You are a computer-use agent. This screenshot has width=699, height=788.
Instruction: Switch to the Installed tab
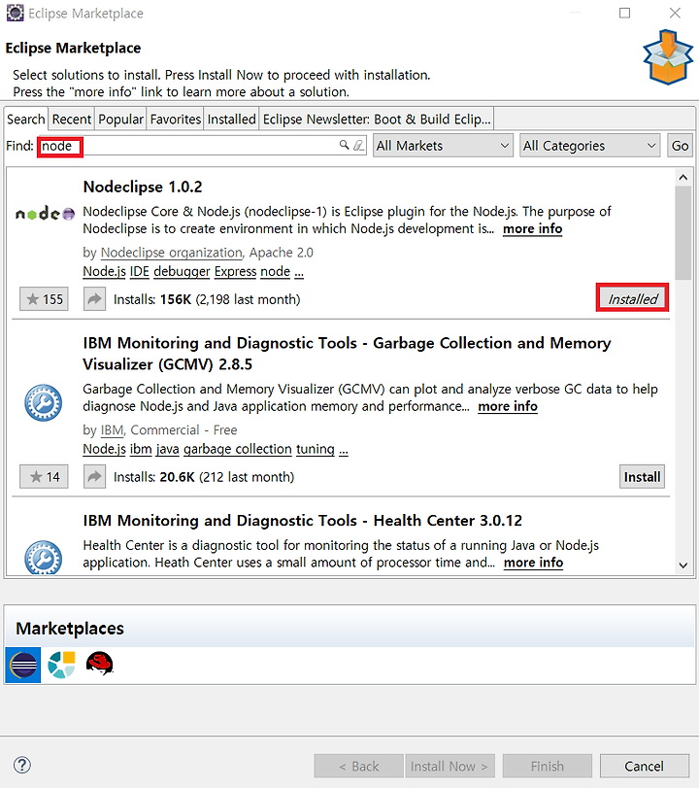coord(231,120)
